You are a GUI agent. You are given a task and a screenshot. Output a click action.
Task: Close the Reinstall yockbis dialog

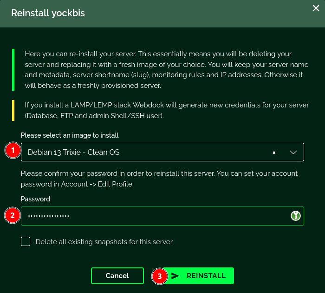click(316, 7)
